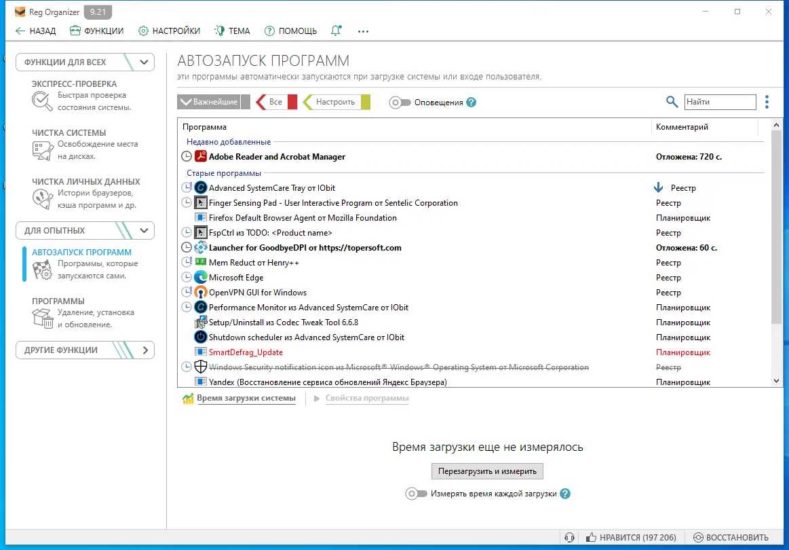Image resolution: width=789 pixels, height=550 pixels.
Task: Go back with Назад button
Action: [x=35, y=31]
